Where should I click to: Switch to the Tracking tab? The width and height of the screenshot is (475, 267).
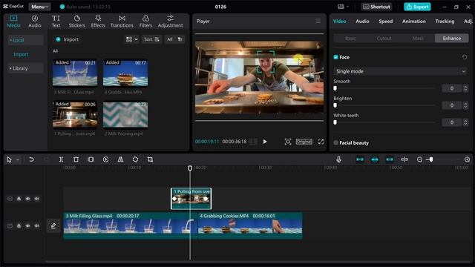[x=445, y=22]
